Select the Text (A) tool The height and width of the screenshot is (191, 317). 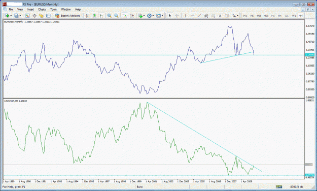[220, 16]
